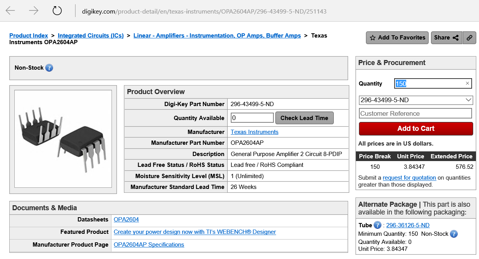Clear the Quantity field with X
The image size is (479, 259).
coord(467,83)
